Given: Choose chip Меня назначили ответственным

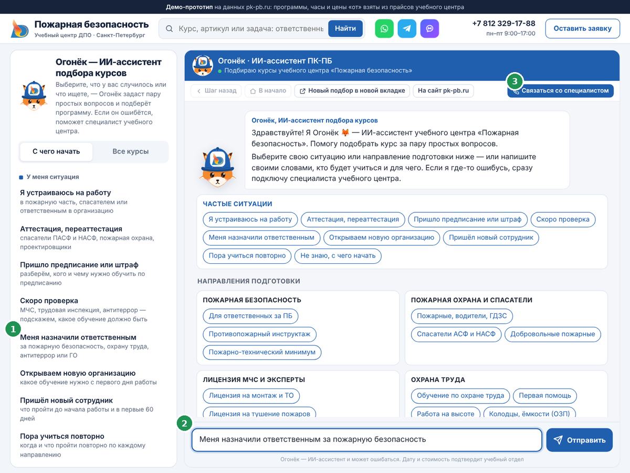Looking at the screenshot, I should [x=261, y=238].
